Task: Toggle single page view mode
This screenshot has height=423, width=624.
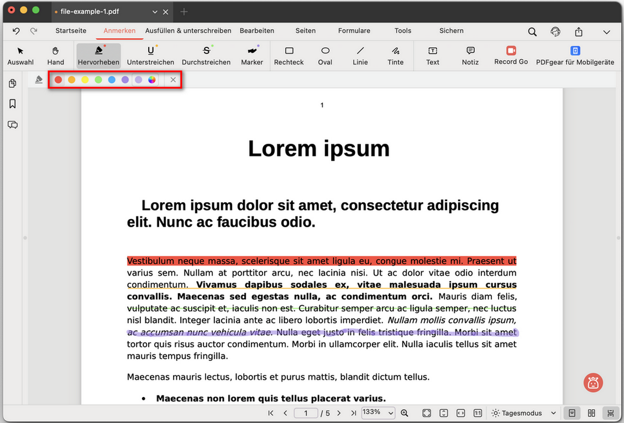Action: pos(572,413)
